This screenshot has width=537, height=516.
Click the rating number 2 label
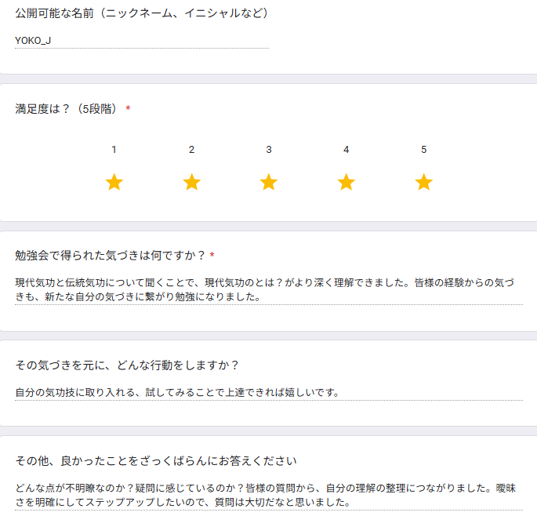[x=192, y=150]
